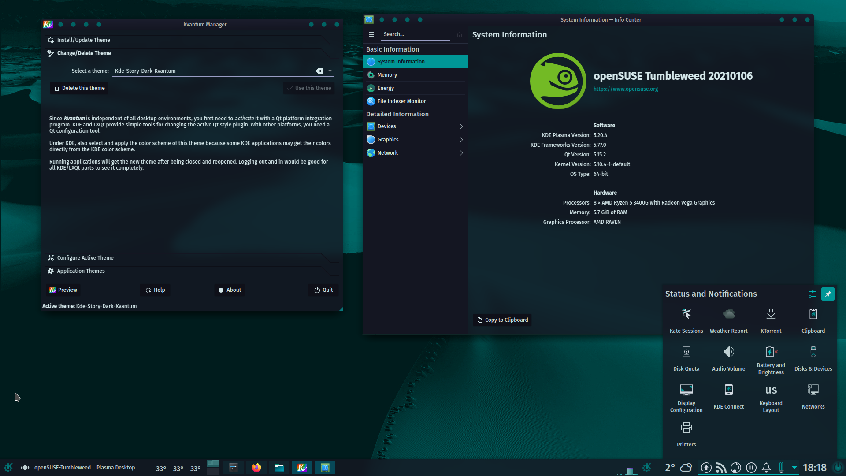Expand Application Themes section
This screenshot has height=476, width=846.
(192, 271)
